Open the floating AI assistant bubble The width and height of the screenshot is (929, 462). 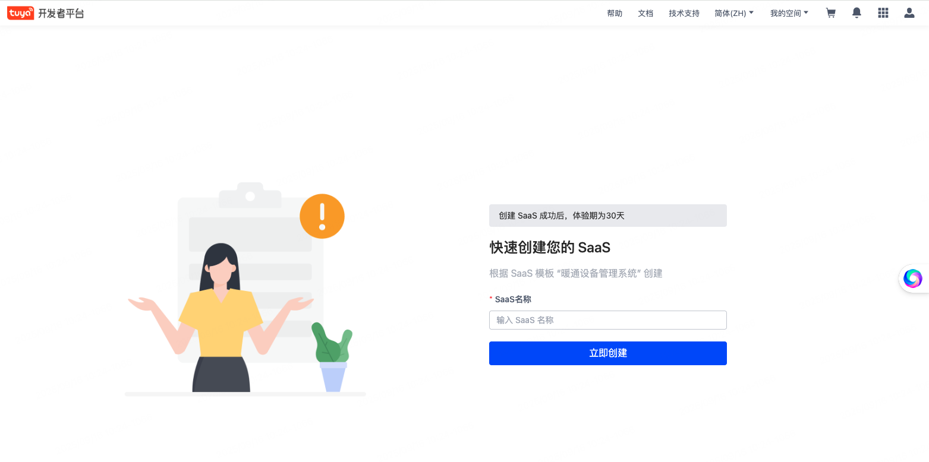click(x=912, y=279)
